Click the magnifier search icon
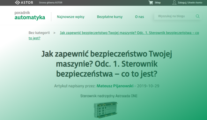Viewport: 207px width, 120px height. (x=197, y=16)
